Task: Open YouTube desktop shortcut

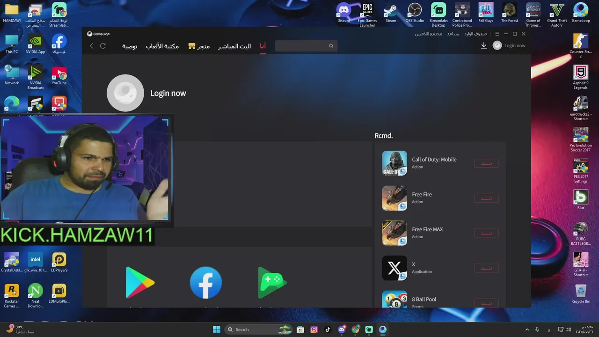Action: click(x=59, y=75)
